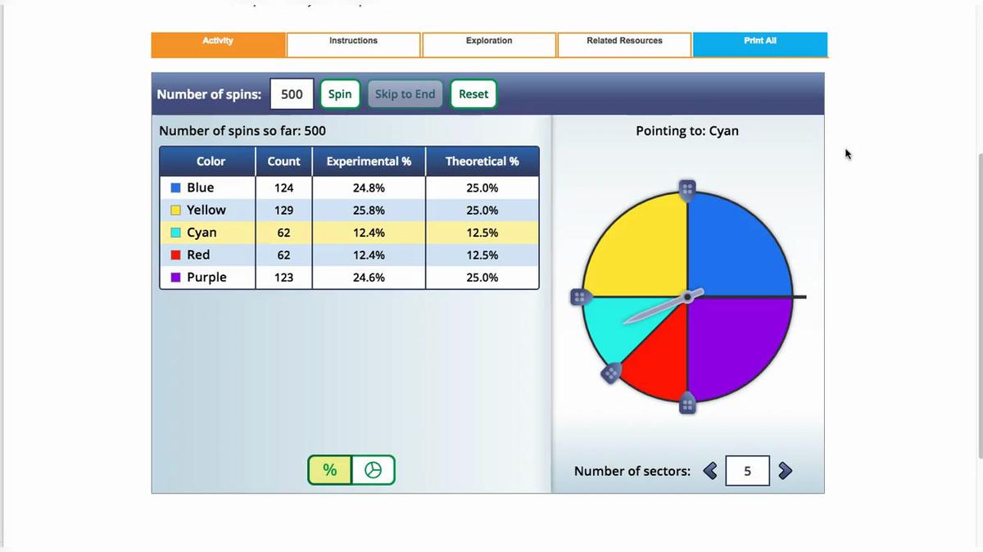Click the Red row label
Viewport: 983px width, 552px height.
(198, 255)
